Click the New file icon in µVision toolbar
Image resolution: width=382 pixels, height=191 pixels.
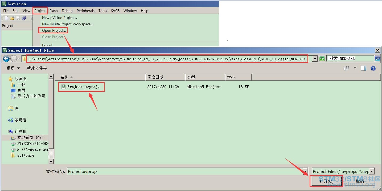pyautogui.click(x=6, y=18)
